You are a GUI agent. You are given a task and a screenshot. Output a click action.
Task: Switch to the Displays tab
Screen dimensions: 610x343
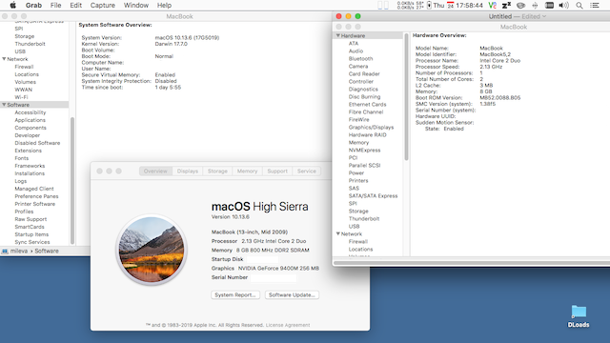188,171
